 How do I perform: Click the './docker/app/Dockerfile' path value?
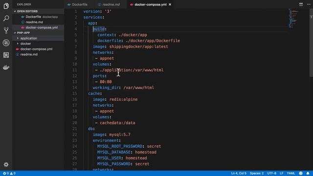pyautogui.click(x=153, y=41)
